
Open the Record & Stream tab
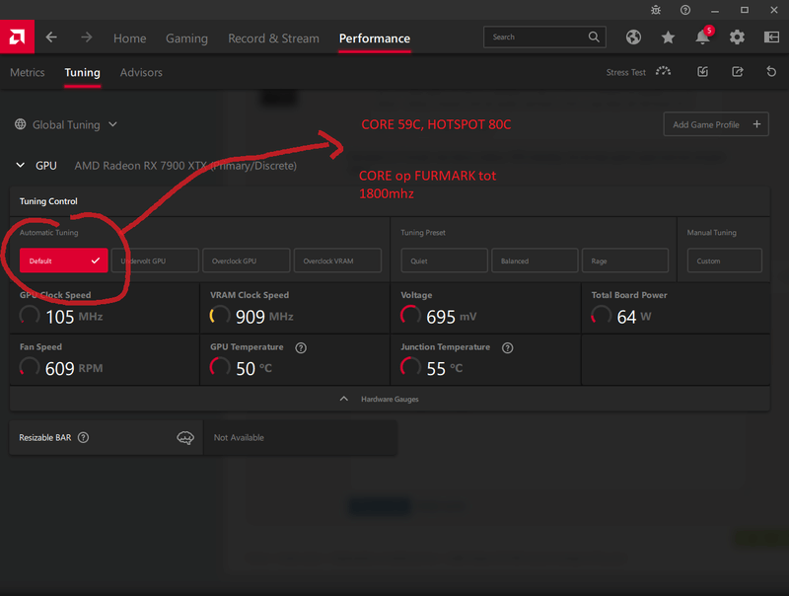pos(273,38)
